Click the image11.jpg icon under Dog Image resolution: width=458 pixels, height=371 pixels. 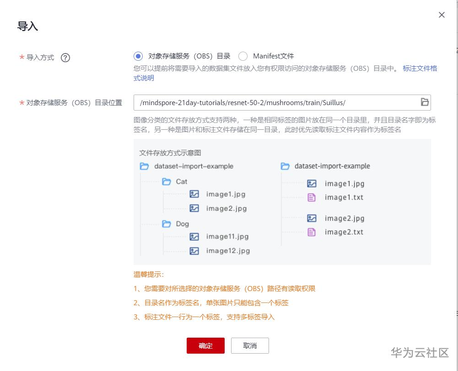tap(194, 237)
